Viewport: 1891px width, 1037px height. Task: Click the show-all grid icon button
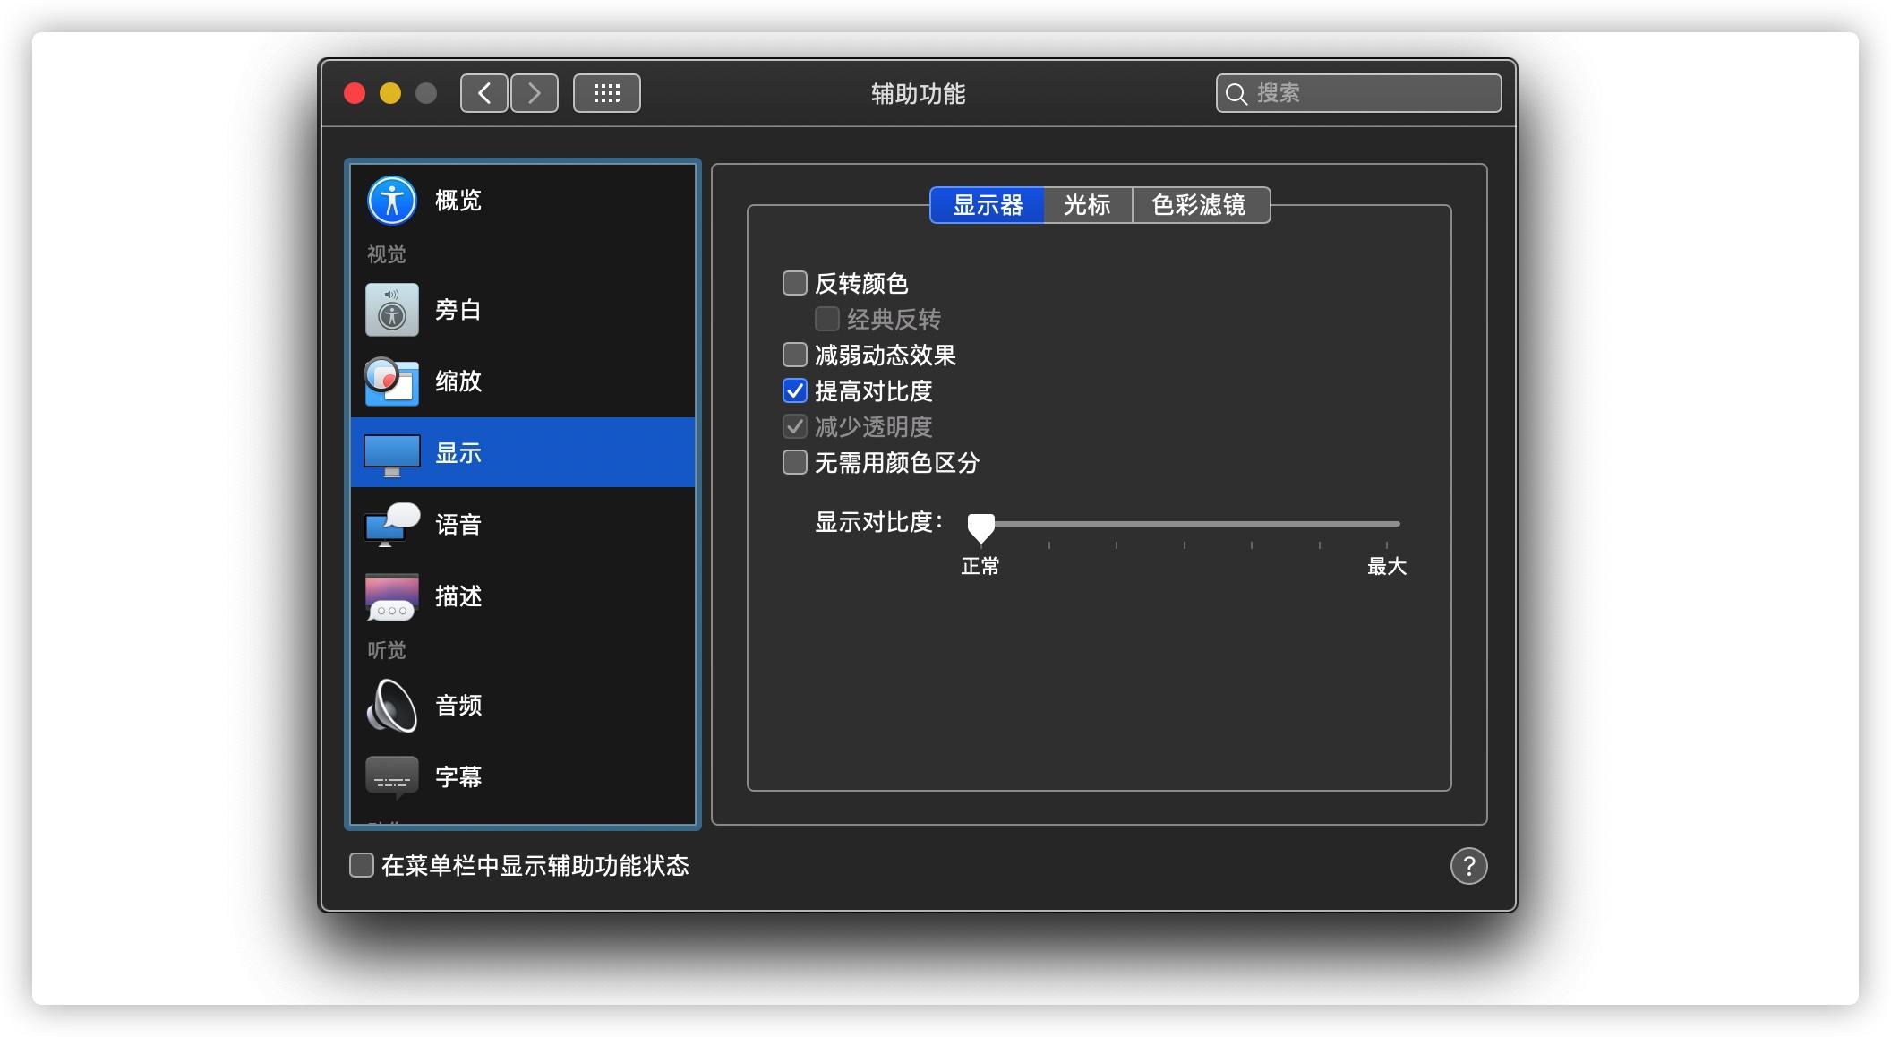click(x=606, y=93)
